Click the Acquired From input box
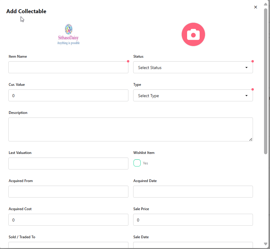This screenshot has height=249, width=270. pyautogui.click(x=68, y=192)
